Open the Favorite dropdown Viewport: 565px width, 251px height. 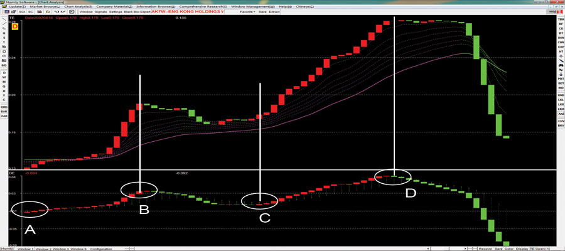tap(247, 12)
